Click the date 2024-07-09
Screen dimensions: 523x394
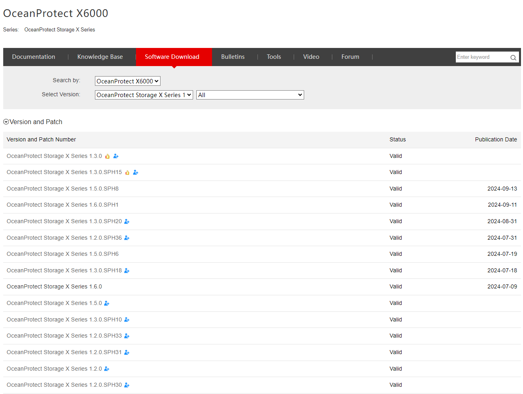point(502,287)
